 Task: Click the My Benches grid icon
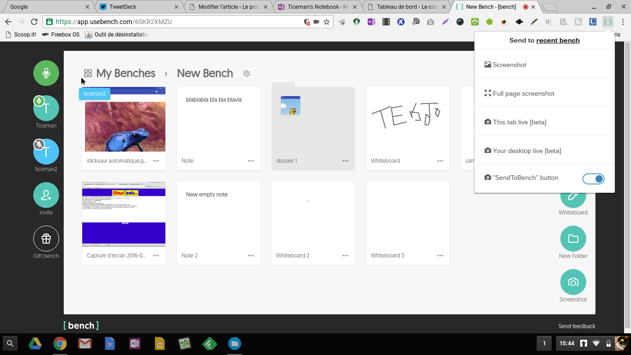click(88, 73)
